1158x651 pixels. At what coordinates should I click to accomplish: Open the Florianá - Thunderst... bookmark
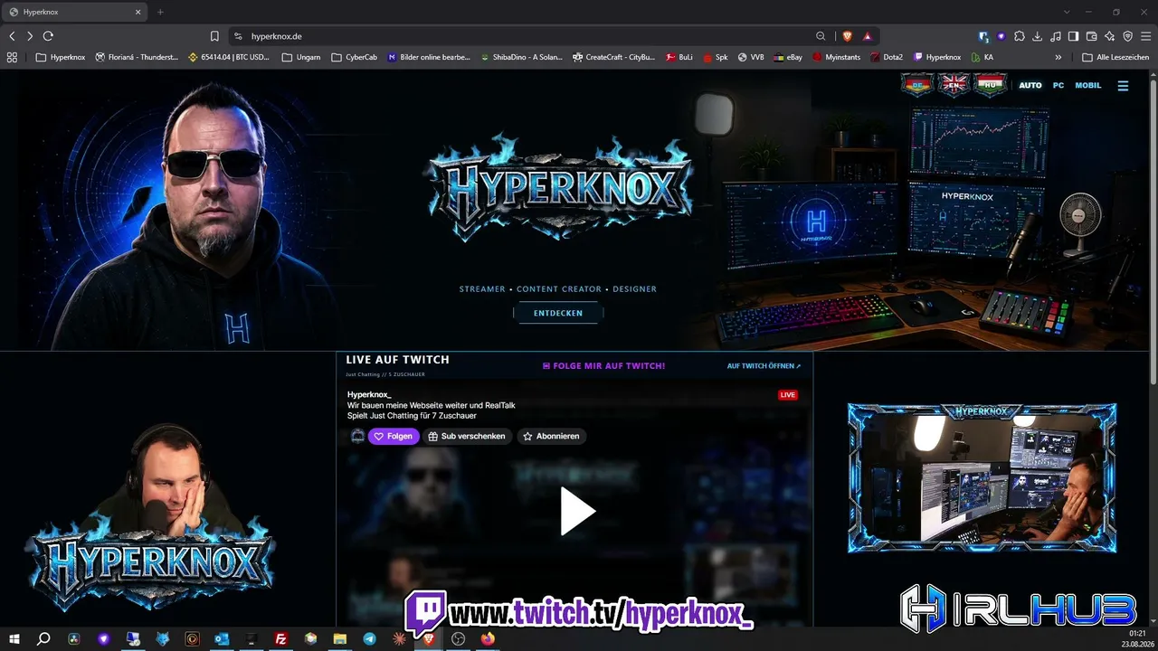point(137,57)
